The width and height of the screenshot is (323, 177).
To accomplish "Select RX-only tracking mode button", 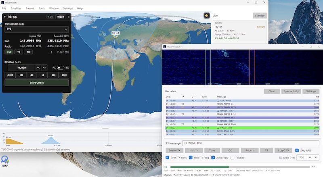I will pos(28,52).
